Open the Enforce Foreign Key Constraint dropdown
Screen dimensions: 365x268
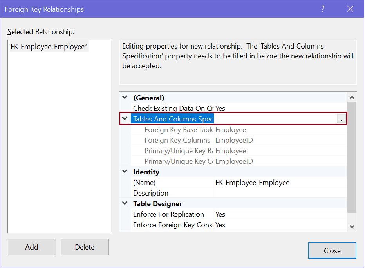click(x=274, y=225)
